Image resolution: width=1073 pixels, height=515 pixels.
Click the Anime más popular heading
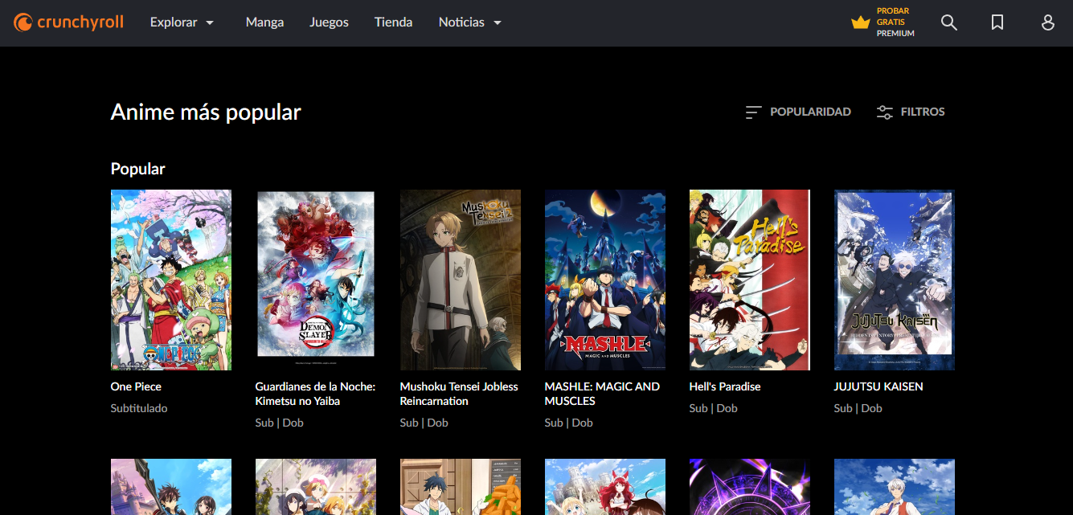206,112
